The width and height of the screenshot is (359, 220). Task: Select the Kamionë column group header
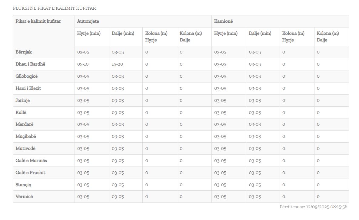[223, 21]
